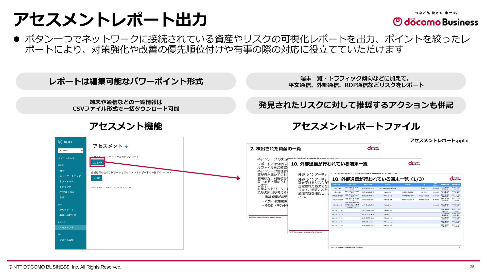Viewport: 487px width, 274px height.
Task: Select 台帳 in the sidebar
Action: [62, 197]
